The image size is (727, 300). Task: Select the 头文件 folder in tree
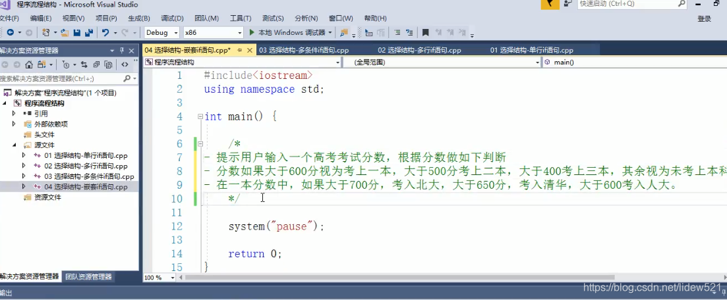(44, 134)
